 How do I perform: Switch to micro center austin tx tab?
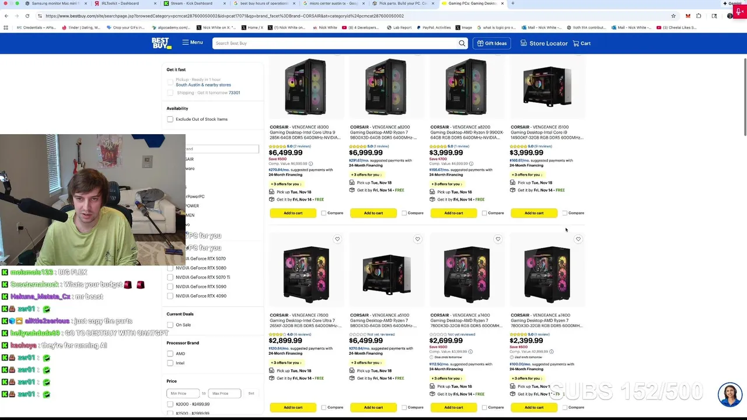click(x=333, y=3)
